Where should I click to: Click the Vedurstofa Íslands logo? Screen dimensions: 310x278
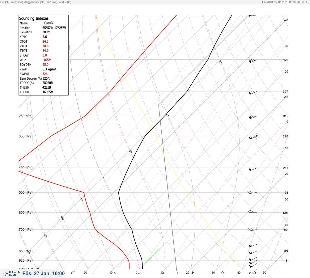(11, 274)
